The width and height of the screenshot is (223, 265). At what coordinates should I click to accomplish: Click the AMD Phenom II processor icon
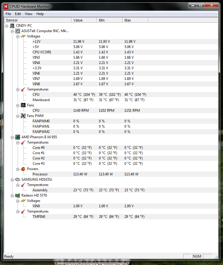pyautogui.click(x=18, y=137)
